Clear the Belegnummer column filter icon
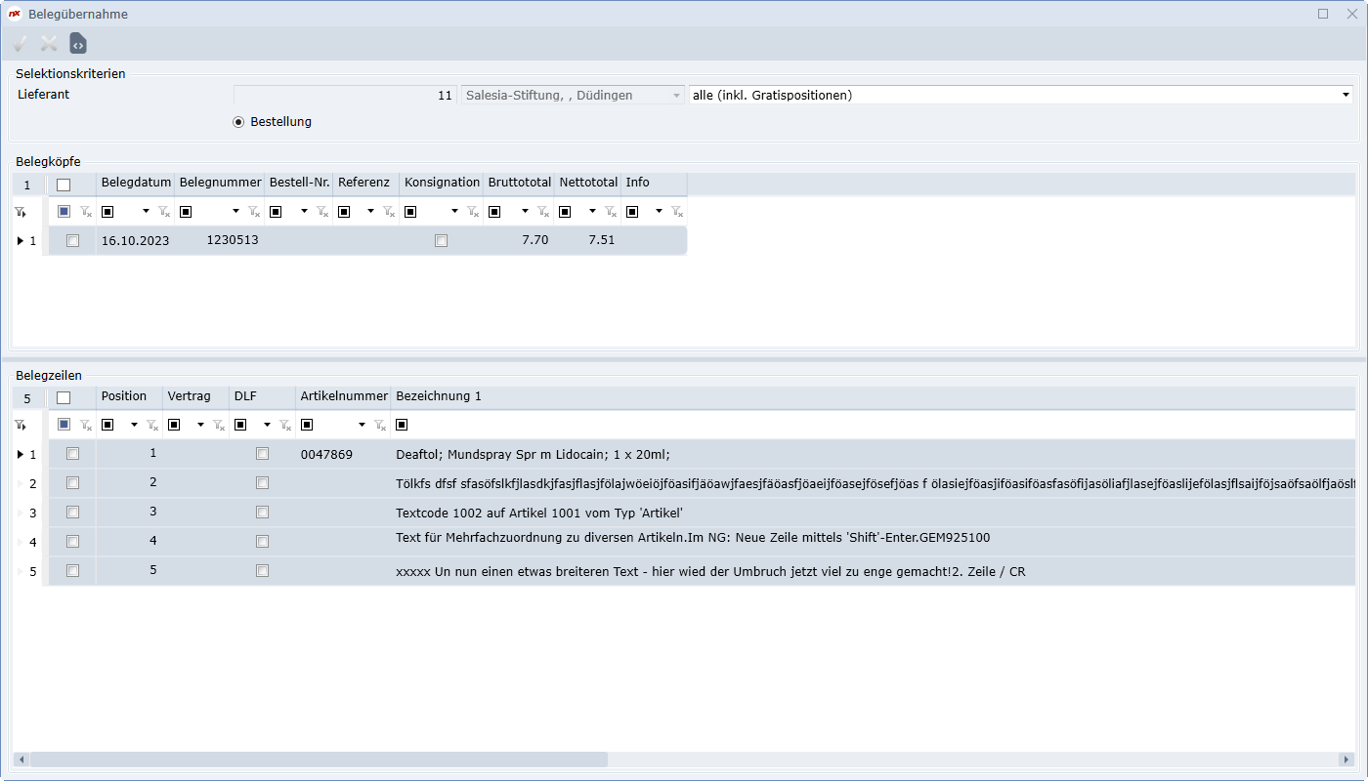This screenshot has width=1368, height=781. [x=254, y=212]
